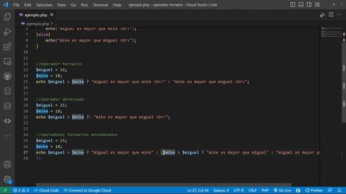
Task: Click ejemplo.php in the breadcrumb
Action: click(x=38, y=24)
